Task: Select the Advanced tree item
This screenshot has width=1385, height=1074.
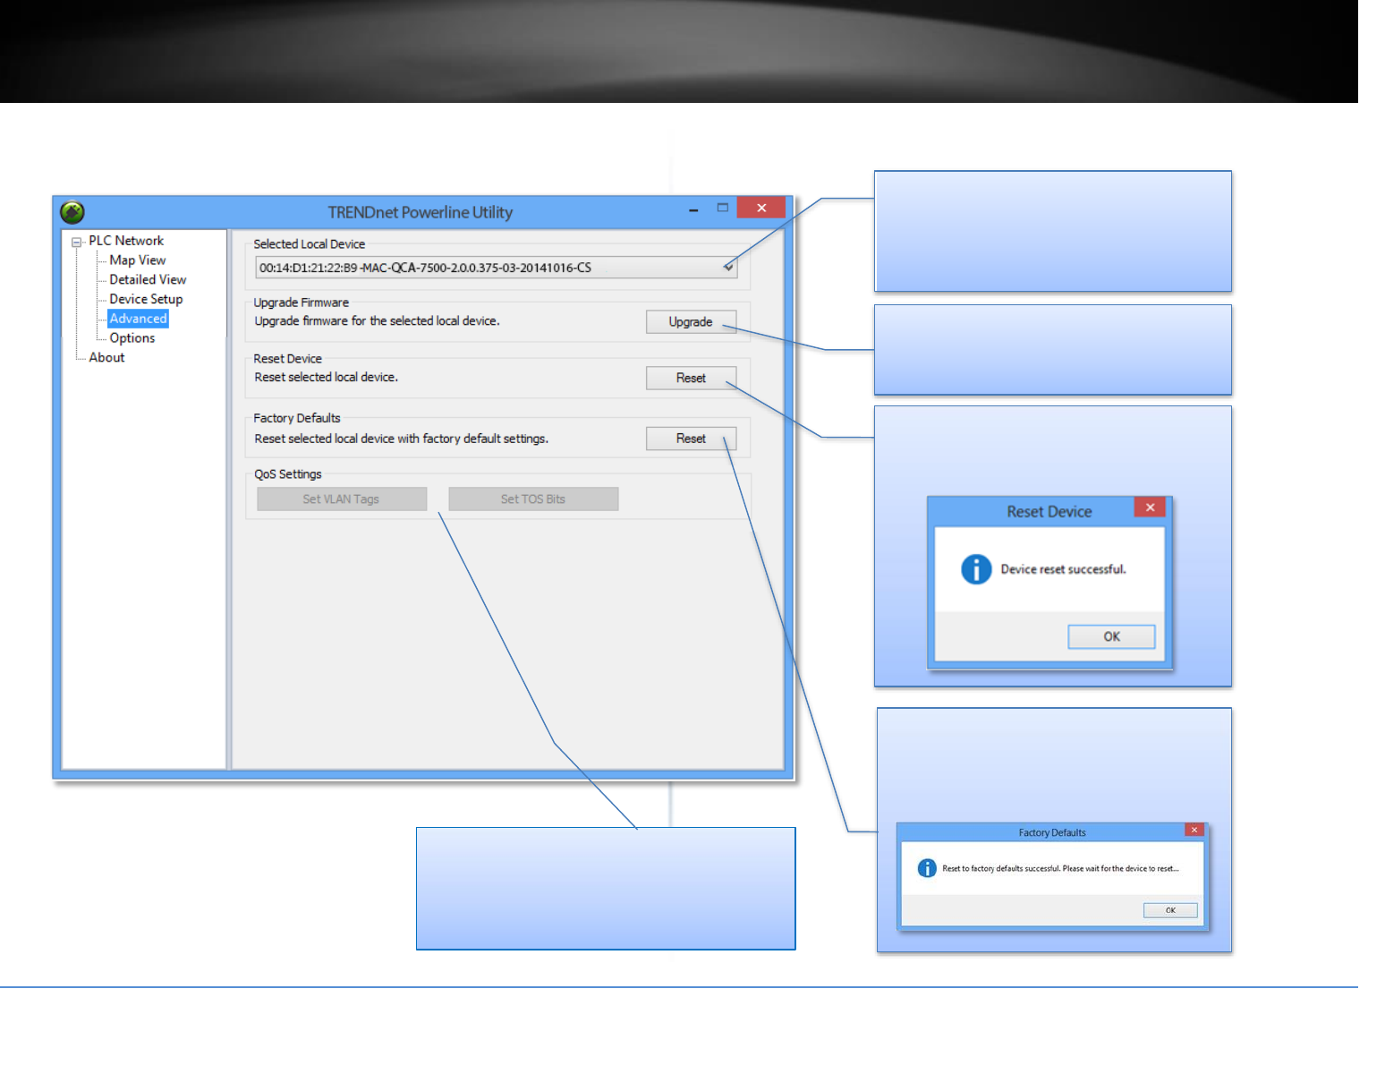Action: (138, 319)
